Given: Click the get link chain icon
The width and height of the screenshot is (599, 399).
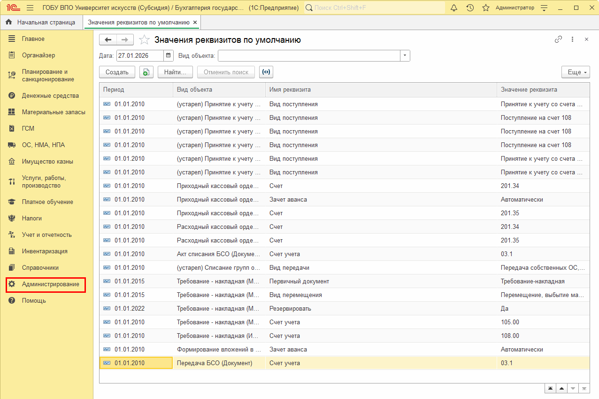Looking at the screenshot, I should pyautogui.click(x=558, y=39).
